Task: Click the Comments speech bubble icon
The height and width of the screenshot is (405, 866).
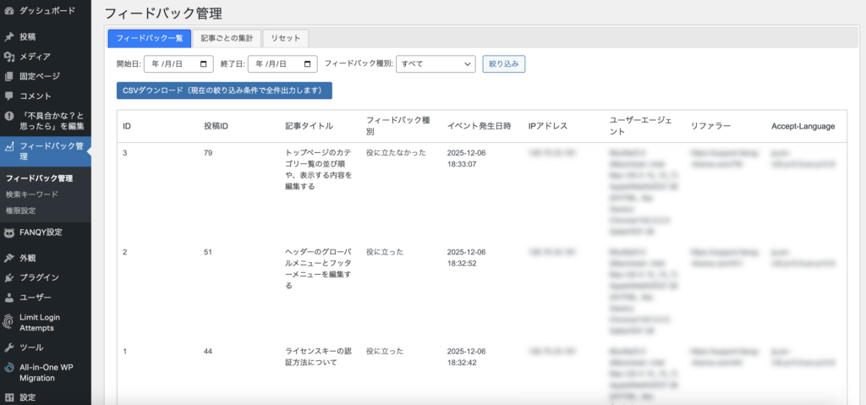Action: [x=8, y=96]
